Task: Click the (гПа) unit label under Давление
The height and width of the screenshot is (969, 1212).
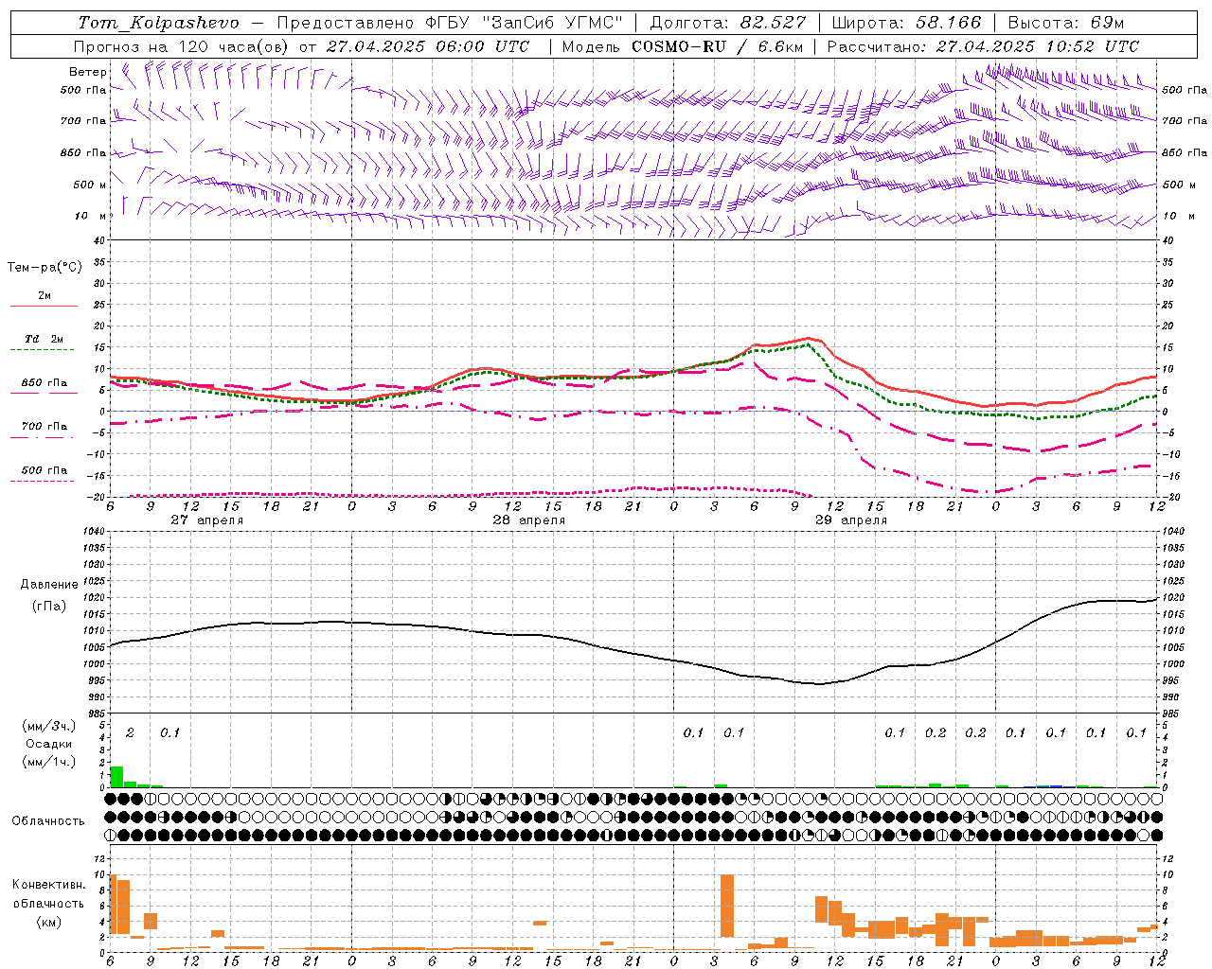Action: pyautogui.click(x=49, y=607)
